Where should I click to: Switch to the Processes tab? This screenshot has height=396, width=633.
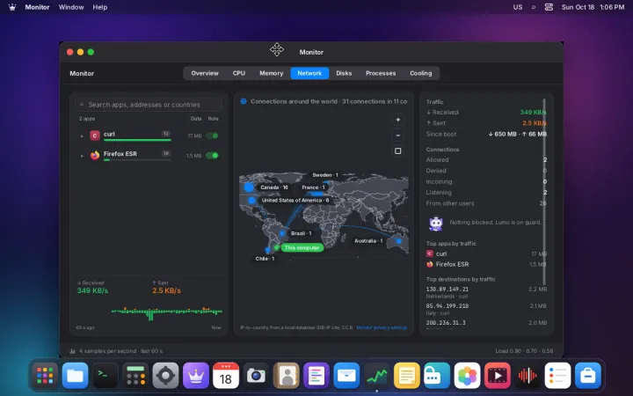pyautogui.click(x=381, y=73)
